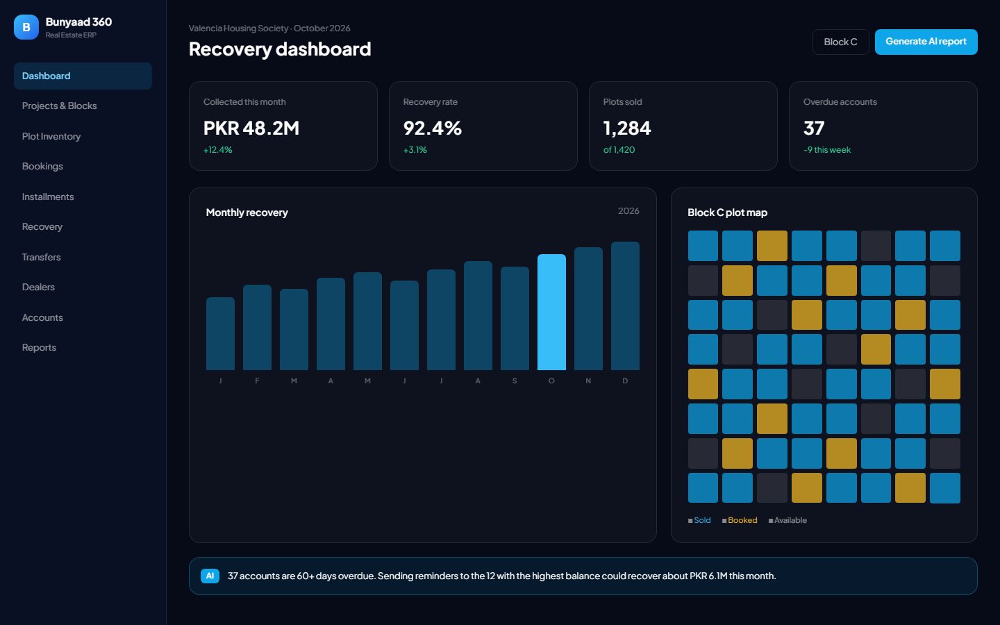The width and height of the screenshot is (1000, 625).
Task: Click 'Monthly recovery' heading
Action: [x=247, y=212]
